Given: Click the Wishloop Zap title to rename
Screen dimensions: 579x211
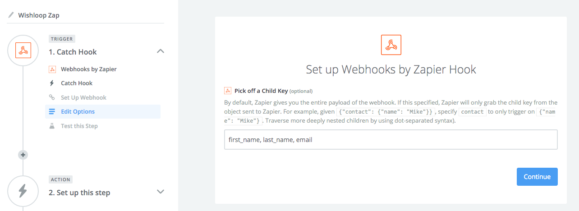Looking at the screenshot, I should coord(39,15).
